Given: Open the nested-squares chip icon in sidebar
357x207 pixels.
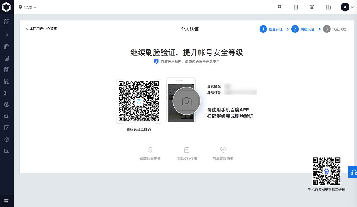Looking at the screenshot, I should point(7,70).
